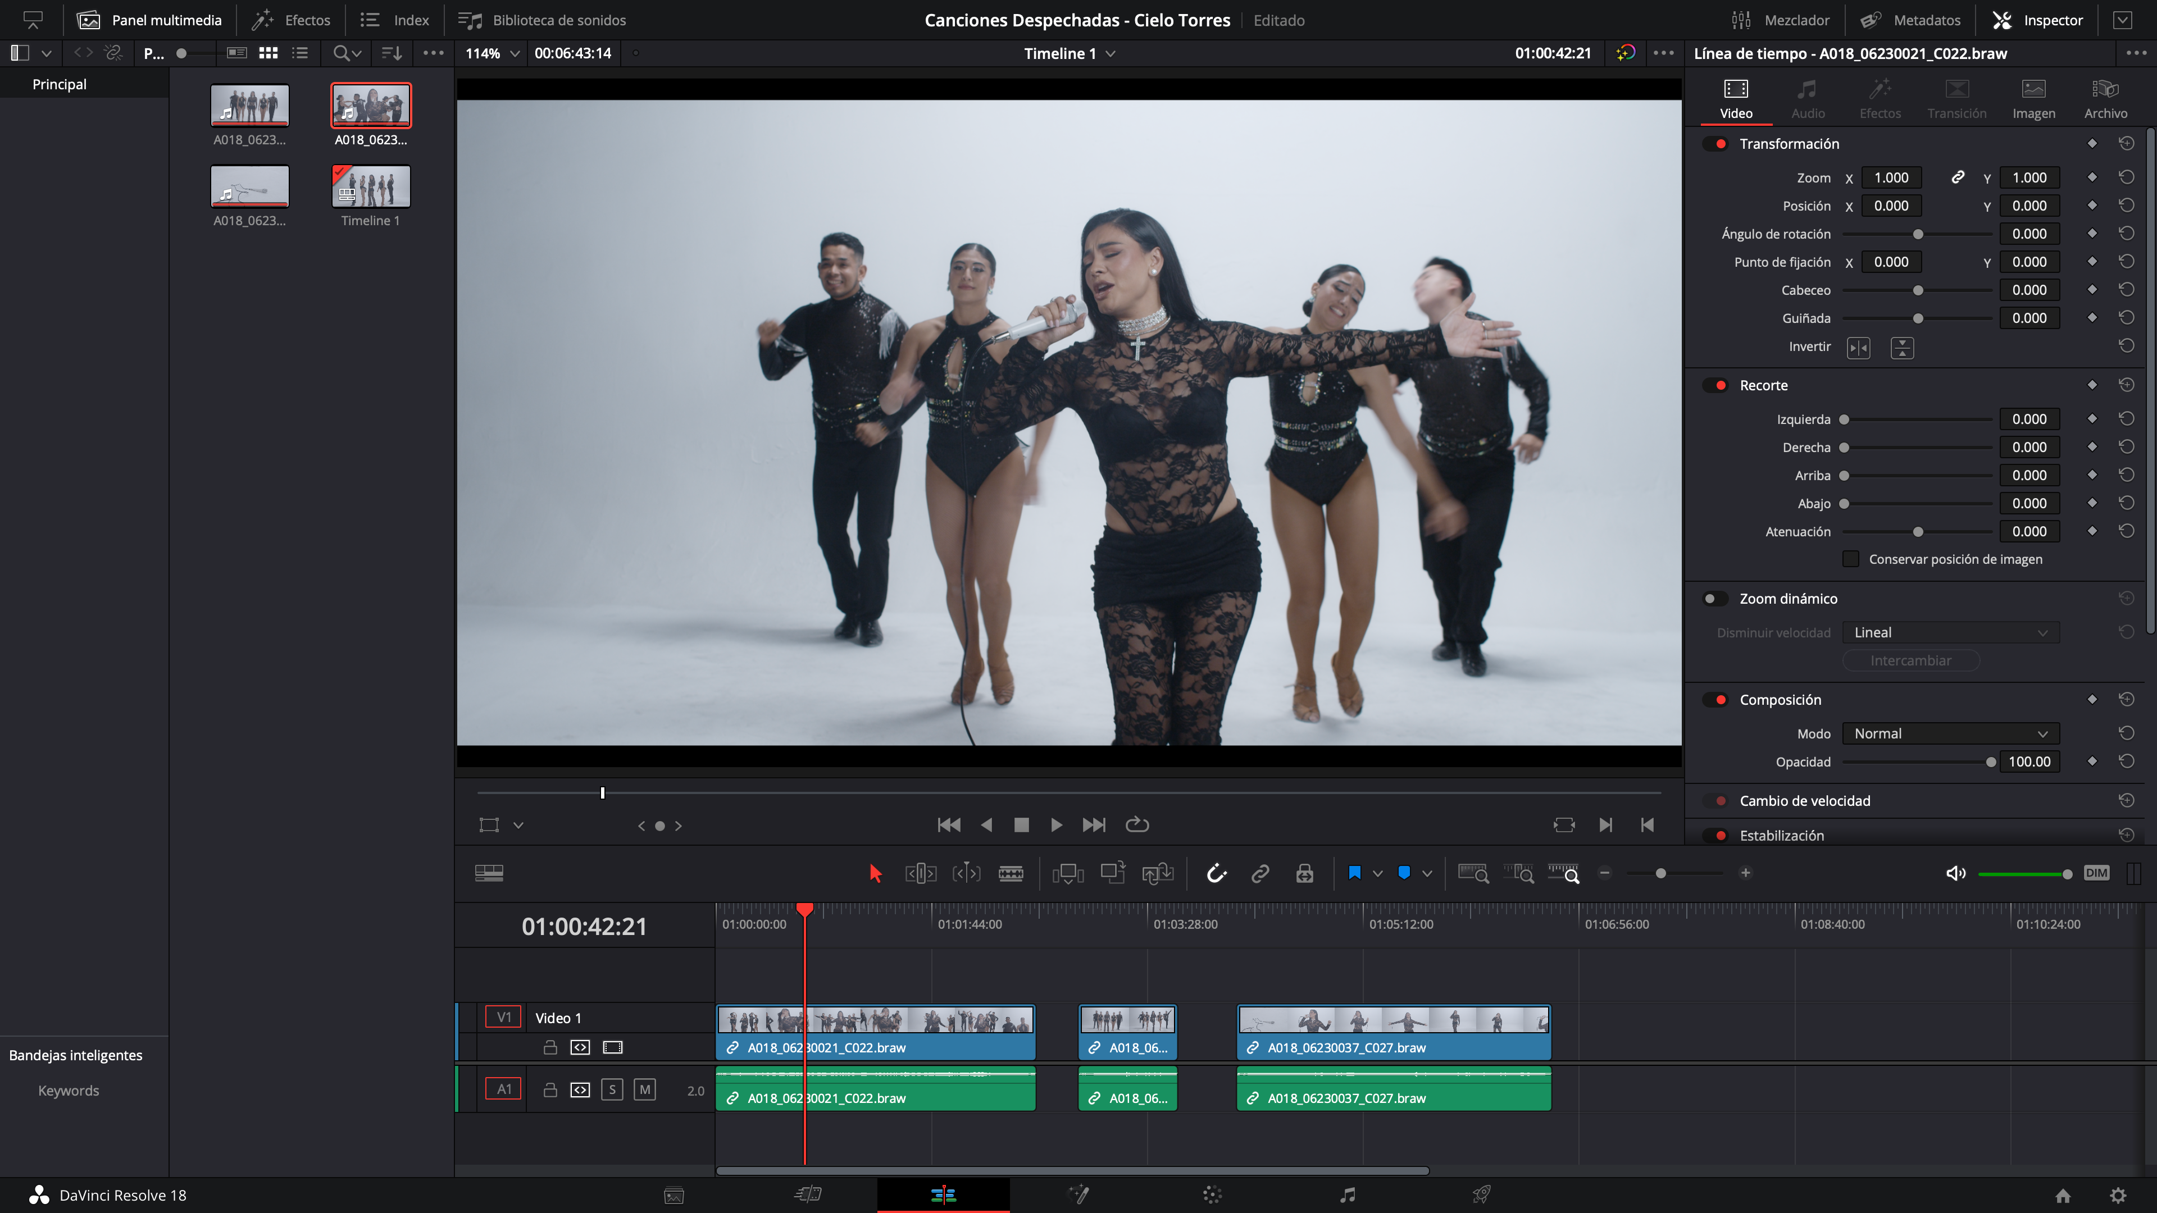Open the Deliver page rocket icon
The height and width of the screenshot is (1213, 2157).
tap(1481, 1194)
